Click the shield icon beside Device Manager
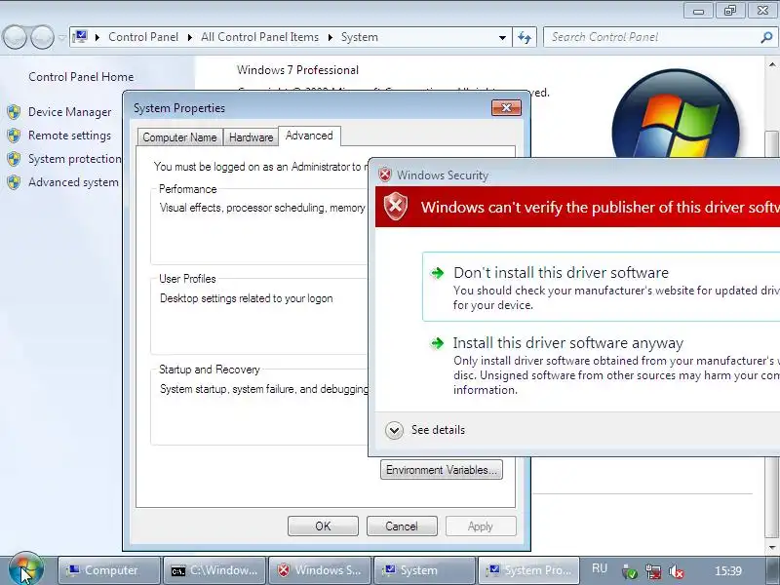Image resolution: width=780 pixels, height=585 pixels. 14,112
